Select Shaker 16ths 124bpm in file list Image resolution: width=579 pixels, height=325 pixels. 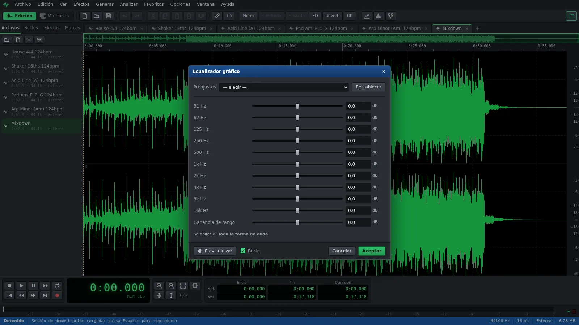42,69
